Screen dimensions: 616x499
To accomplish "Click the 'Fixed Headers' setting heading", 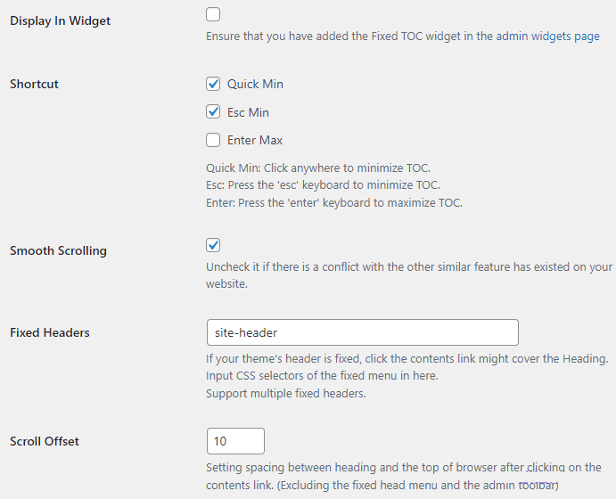I will pos(50,332).
